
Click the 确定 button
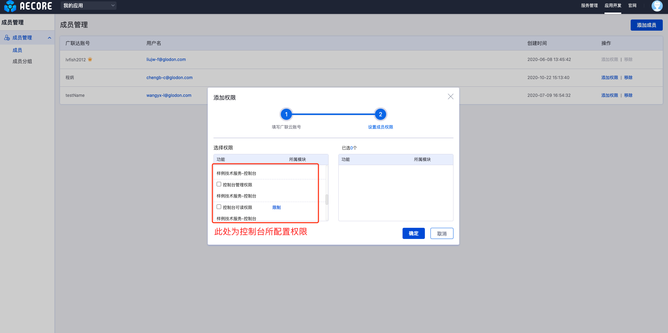coord(413,233)
